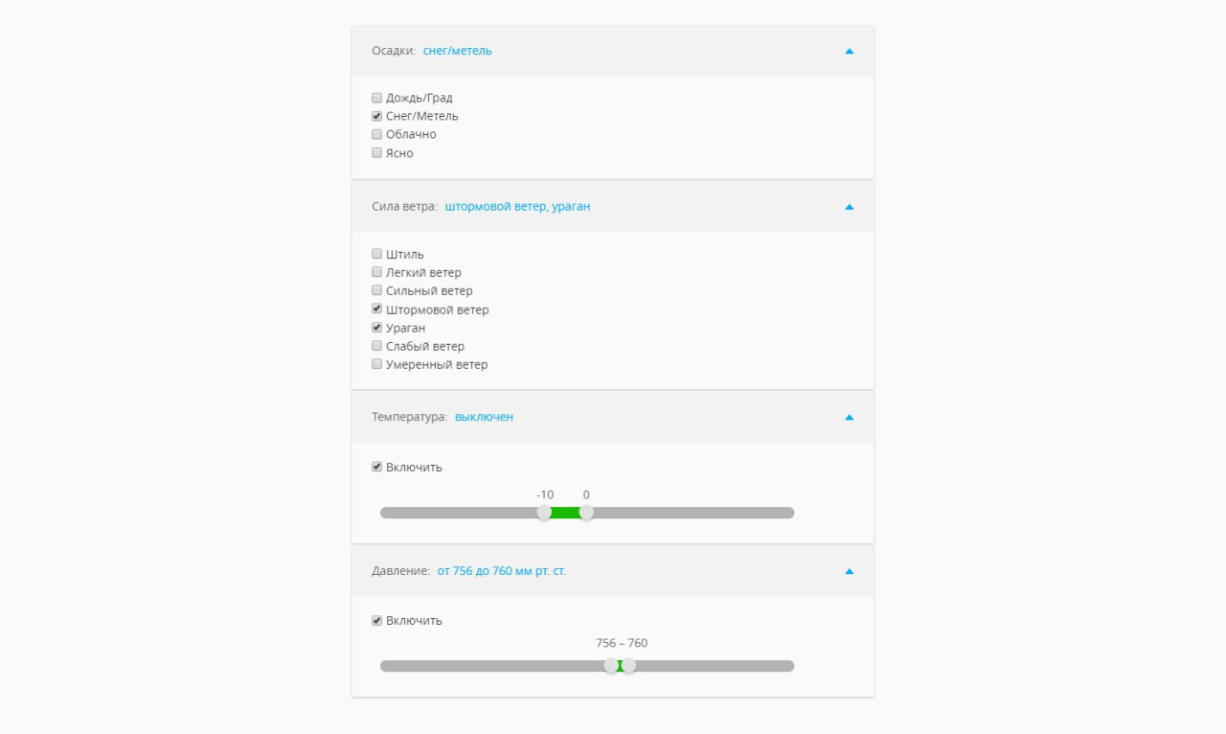Uncheck the Ураган checkbox
This screenshot has height=734, width=1226.
376,328
